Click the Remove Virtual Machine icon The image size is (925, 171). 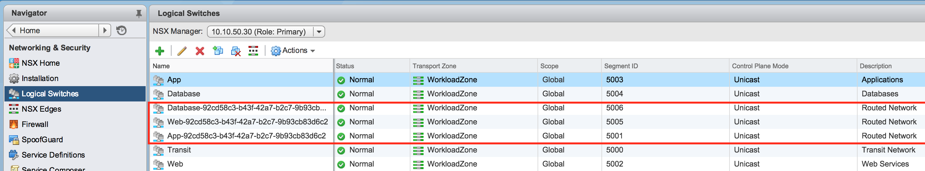click(235, 51)
